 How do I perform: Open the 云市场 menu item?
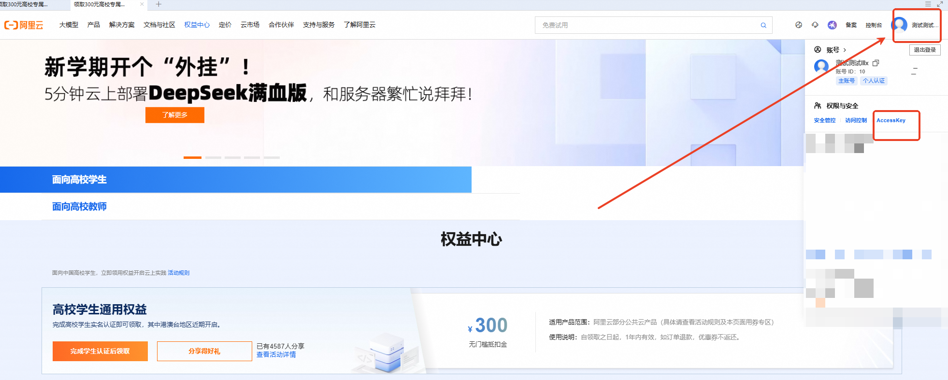point(250,25)
